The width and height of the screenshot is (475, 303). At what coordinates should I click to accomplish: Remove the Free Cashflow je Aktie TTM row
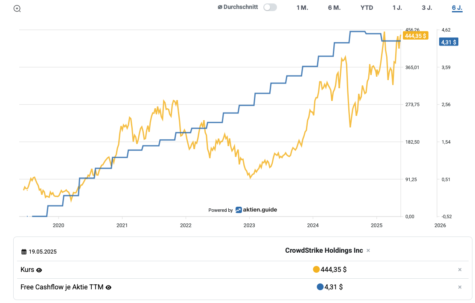pos(460,287)
